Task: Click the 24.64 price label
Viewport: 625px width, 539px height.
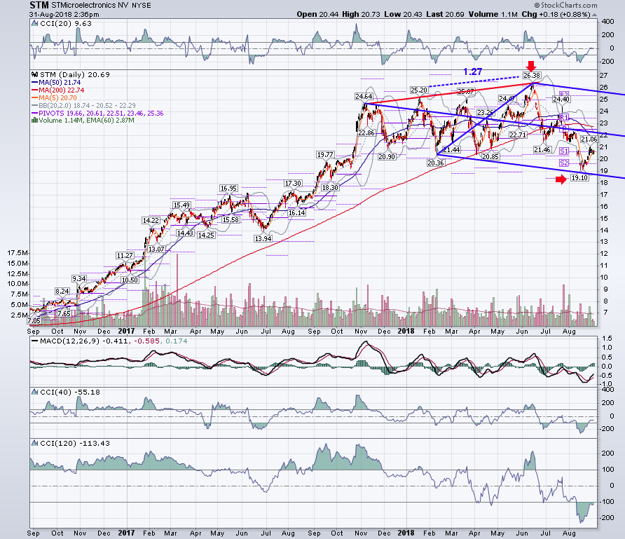Action: (364, 97)
